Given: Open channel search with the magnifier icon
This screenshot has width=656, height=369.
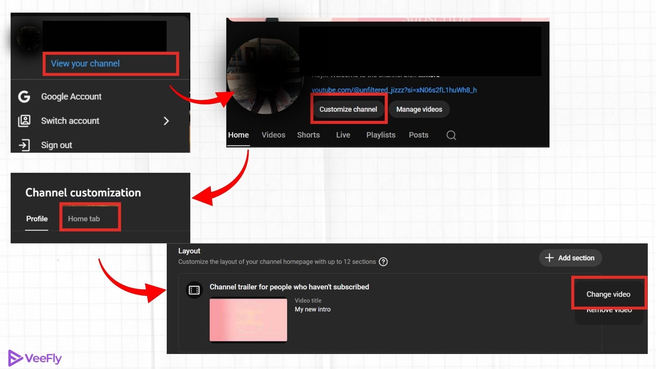Looking at the screenshot, I should (x=451, y=135).
